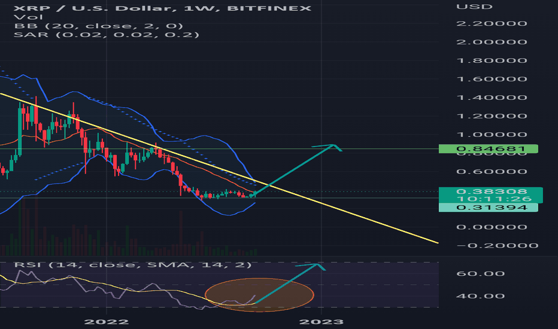Click the 2.20000 price axis value

click(492, 23)
